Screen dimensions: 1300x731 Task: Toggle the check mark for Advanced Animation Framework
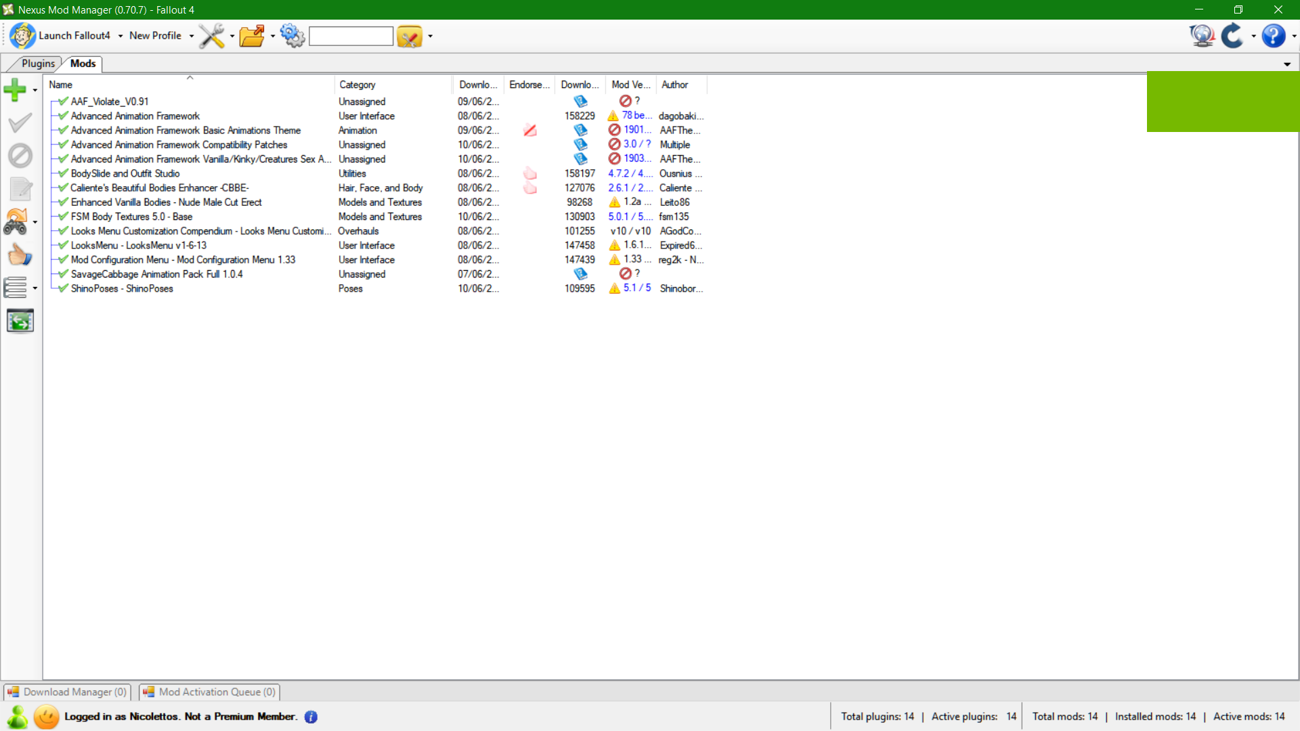pos(64,116)
